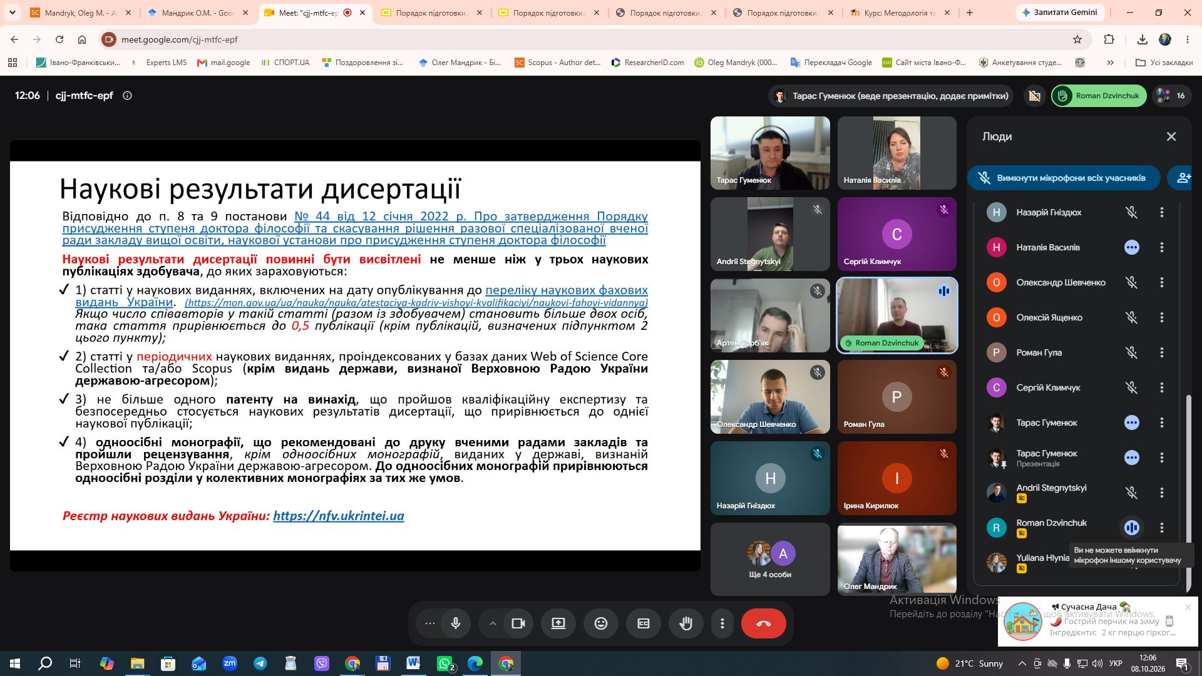This screenshot has height=676, width=1202.
Task: Mute Олексій Ященко in the people list
Action: point(1131,317)
